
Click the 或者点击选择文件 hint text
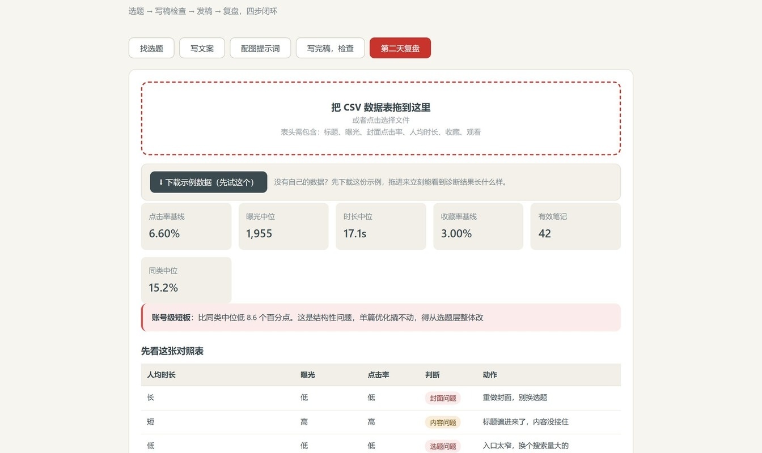(x=381, y=120)
